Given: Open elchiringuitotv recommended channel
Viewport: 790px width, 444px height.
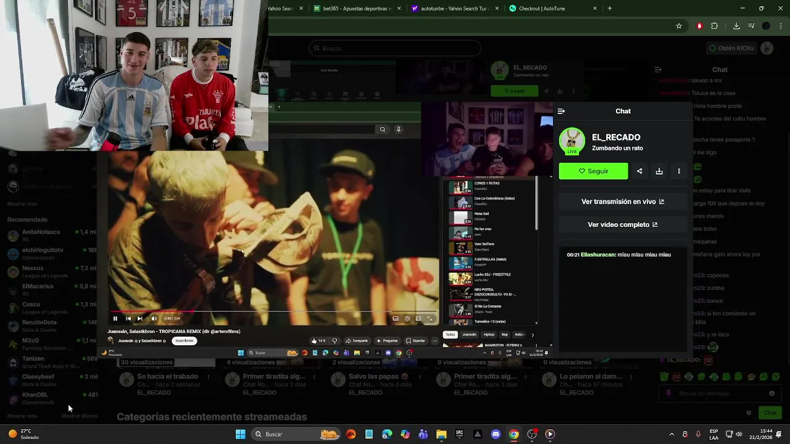Looking at the screenshot, I should point(52,253).
